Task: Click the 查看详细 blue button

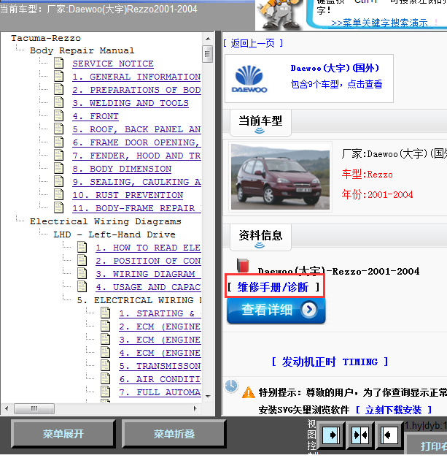Action: 276,310
